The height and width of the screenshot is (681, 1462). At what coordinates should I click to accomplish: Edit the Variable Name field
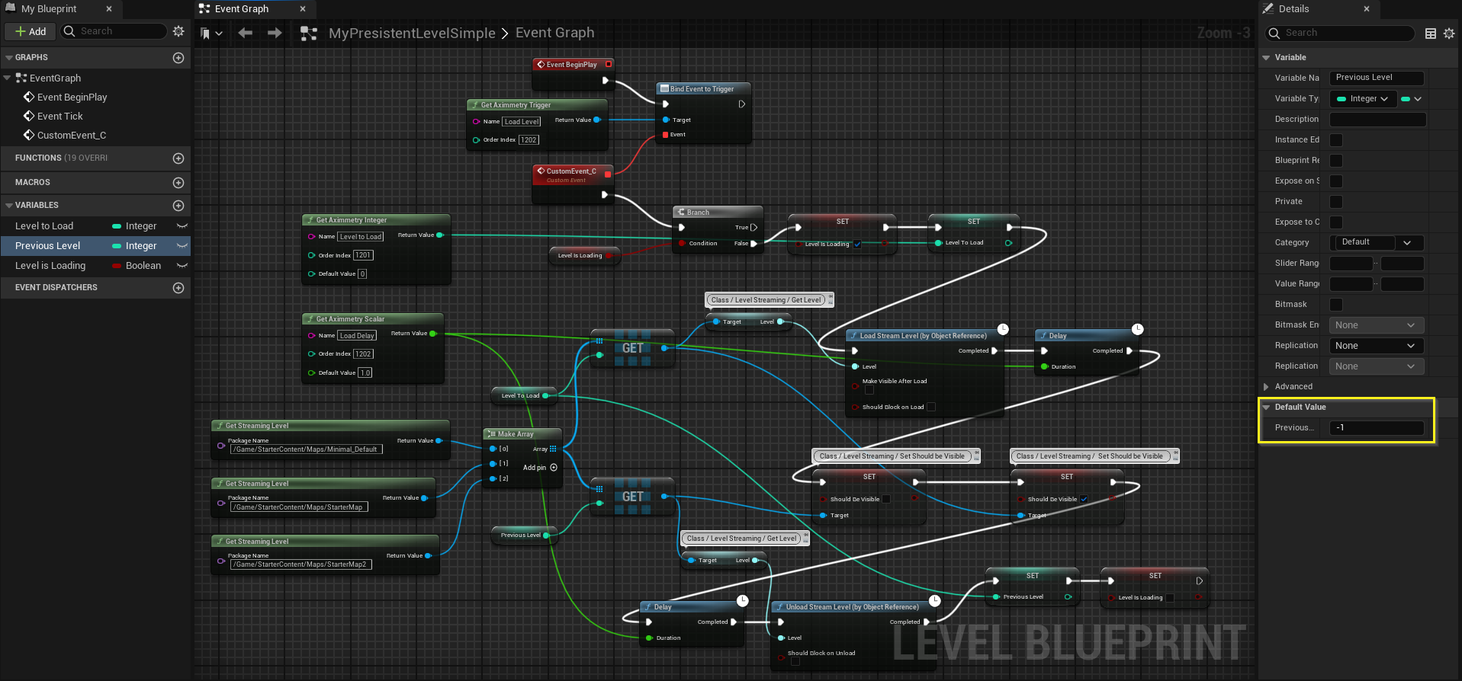[1377, 78]
